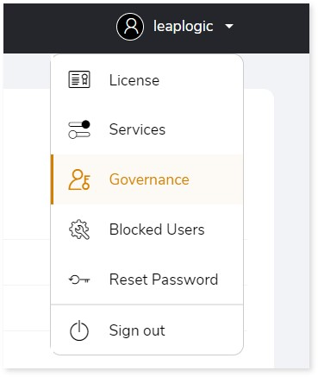
Task: Click the Governance user-key icon
Action: pos(79,179)
